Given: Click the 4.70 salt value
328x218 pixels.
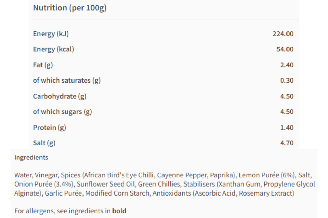Looking at the screenshot, I should (287, 143).
